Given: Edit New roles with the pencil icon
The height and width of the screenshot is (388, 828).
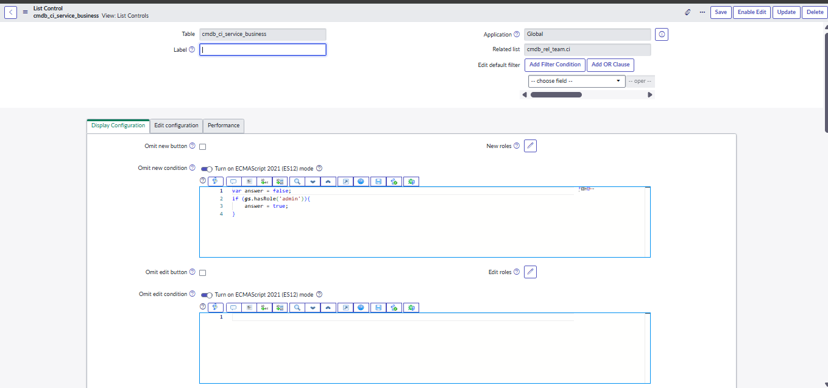Looking at the screenshot, I should (x=530, y=146).
